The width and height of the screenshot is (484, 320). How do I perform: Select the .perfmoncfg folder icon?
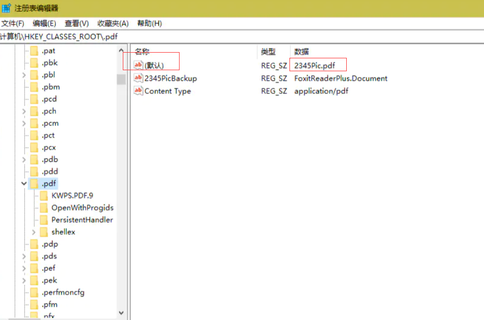34,292
